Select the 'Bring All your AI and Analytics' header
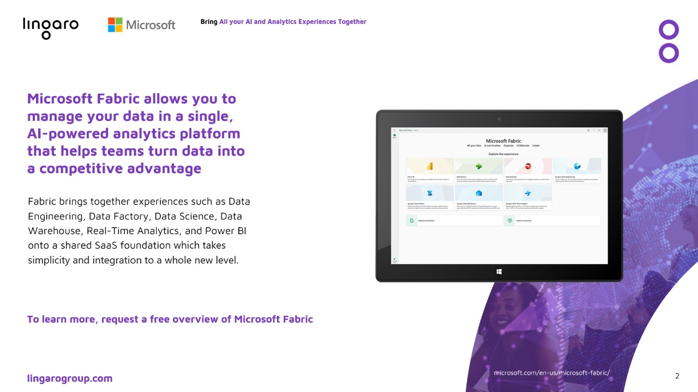This screenshot has width=698, height=392. (x=284, y=22)
